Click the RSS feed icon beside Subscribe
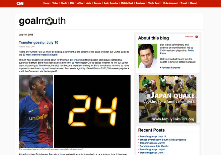This screenshot has height=155, width=221. coord(197,36)
